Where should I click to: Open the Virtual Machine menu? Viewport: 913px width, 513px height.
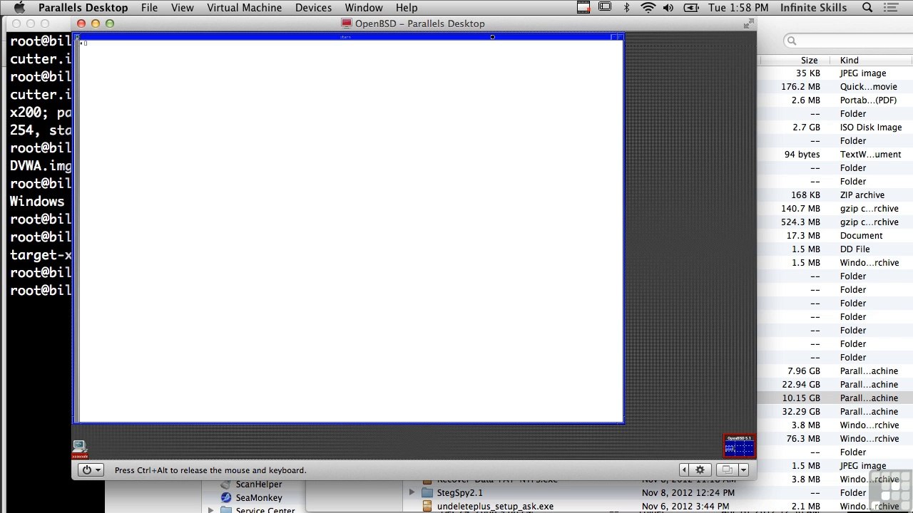click(x=244, y=8)
